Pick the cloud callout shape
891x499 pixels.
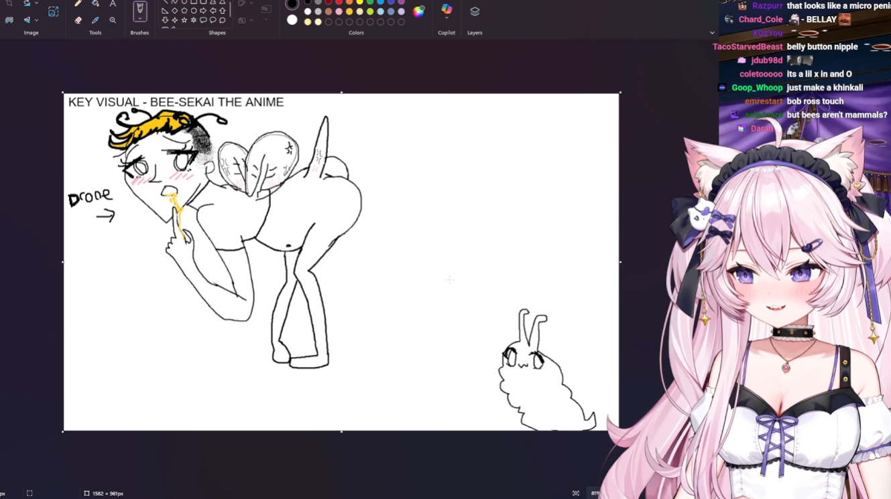[x=223, y=20]
